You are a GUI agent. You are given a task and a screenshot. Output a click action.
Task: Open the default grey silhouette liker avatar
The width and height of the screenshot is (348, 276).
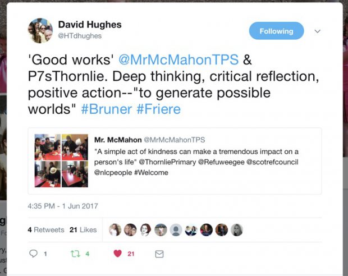pos(176,229)
